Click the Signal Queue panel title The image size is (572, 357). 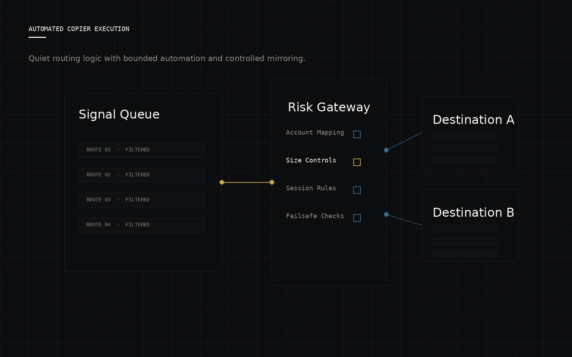point(119,114)
